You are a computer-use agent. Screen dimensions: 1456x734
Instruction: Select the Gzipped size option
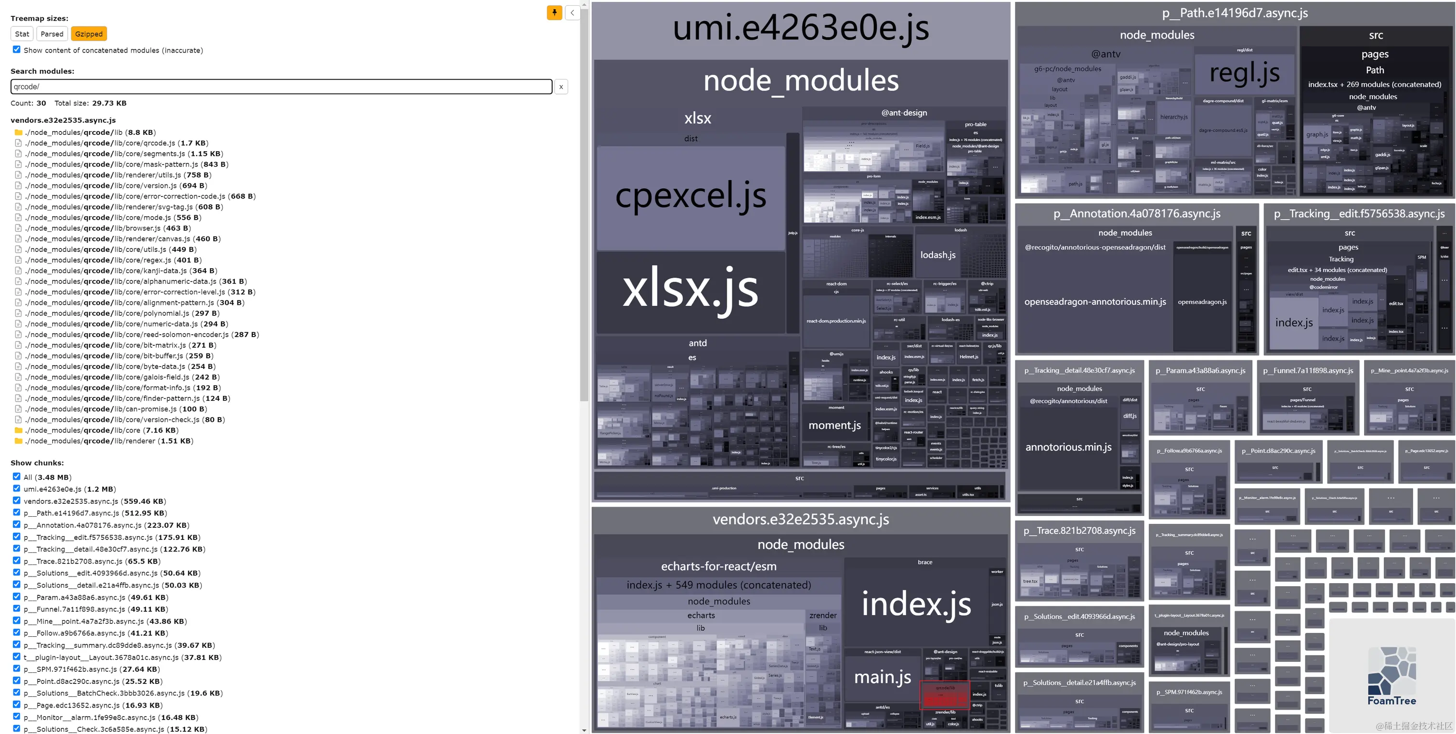[x=89, y=34]
